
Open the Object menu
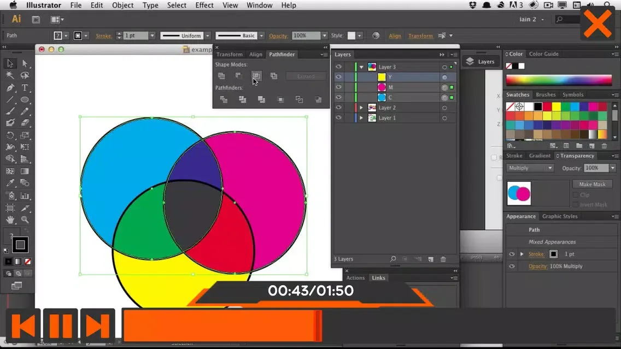click(123, 5)
